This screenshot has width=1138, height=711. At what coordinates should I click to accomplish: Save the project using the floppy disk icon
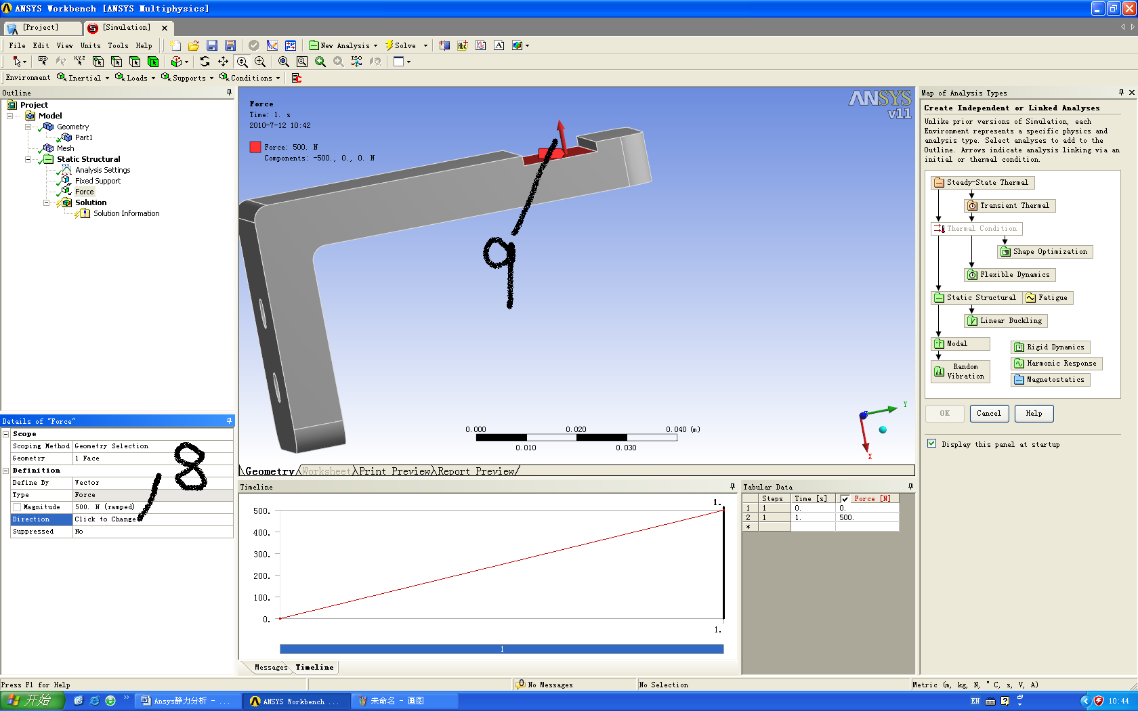[x=212, y=45]
